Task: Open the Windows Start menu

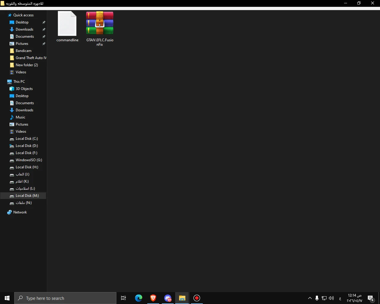Action: tap(7, 298)
